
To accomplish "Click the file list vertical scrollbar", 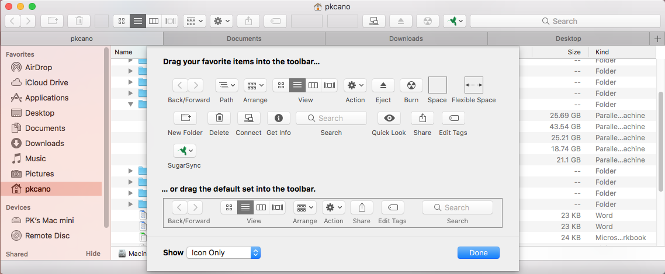I will (661, 141).
